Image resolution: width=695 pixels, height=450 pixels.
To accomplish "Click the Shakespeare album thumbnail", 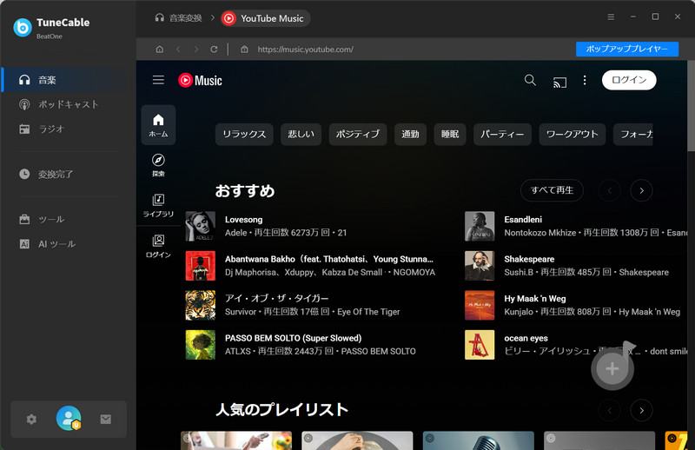I will pos(480,266).
